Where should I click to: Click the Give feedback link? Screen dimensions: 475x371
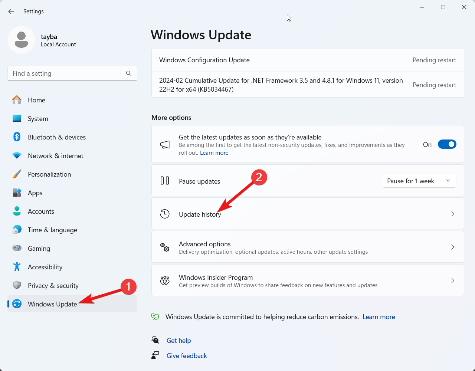pos(187,356)
